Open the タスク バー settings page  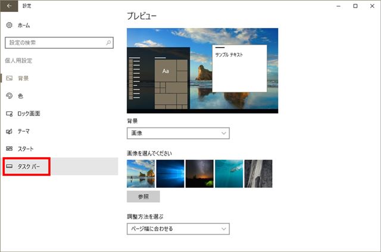coord(60,166)
